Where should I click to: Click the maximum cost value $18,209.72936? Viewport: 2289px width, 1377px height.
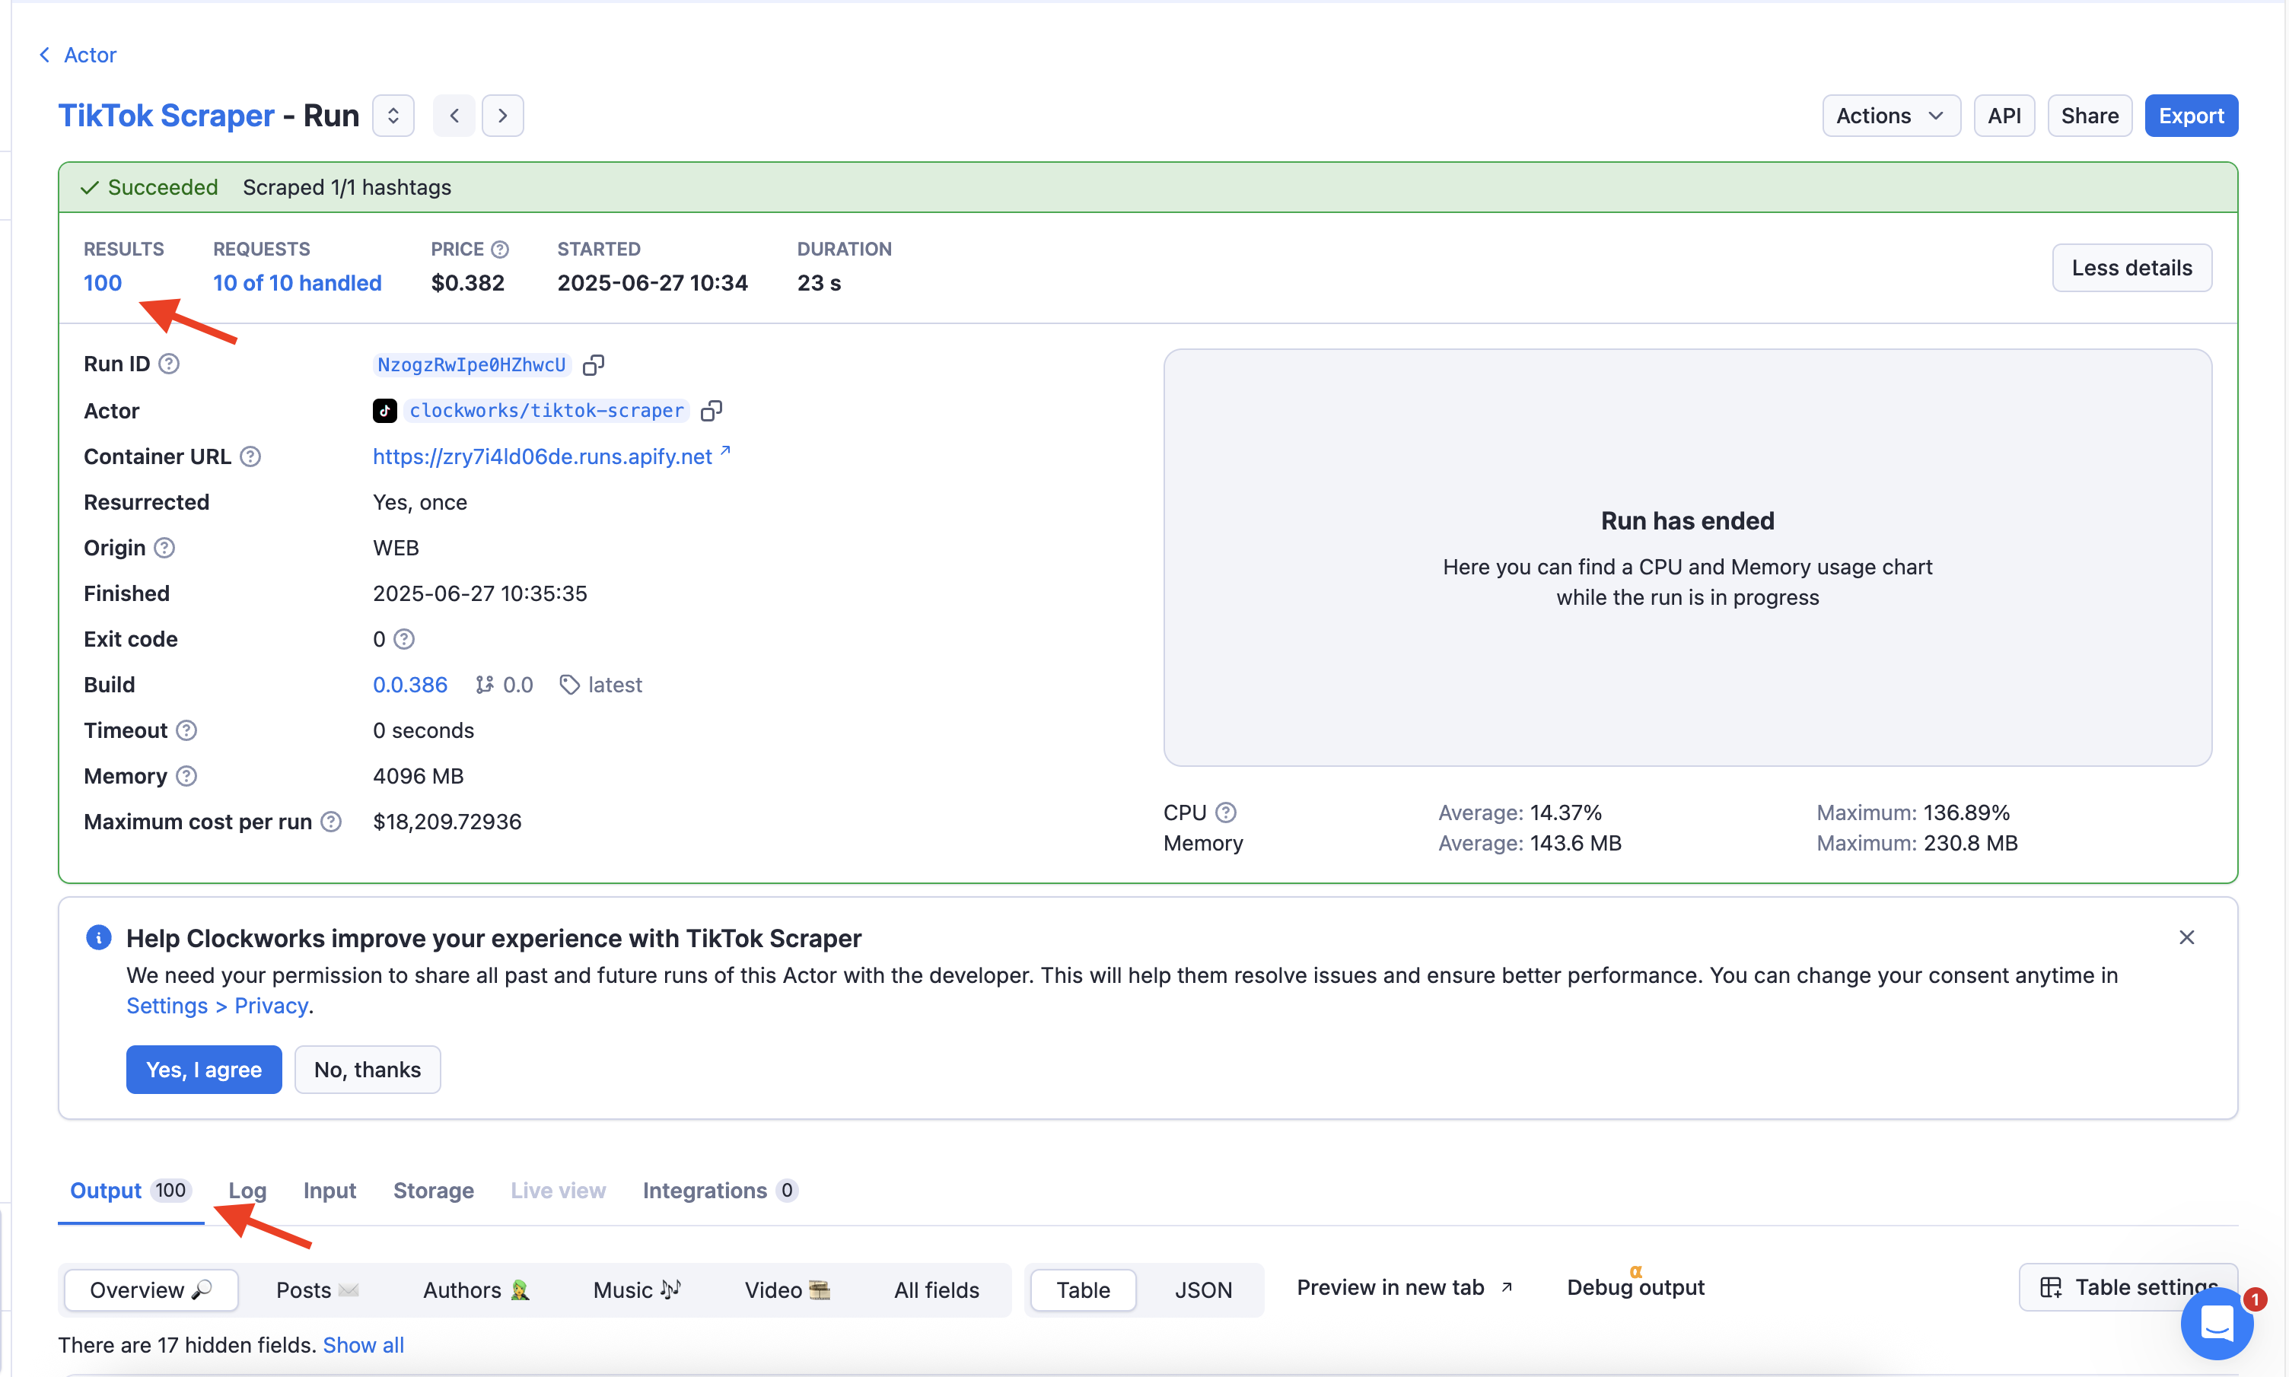point(447,822)
